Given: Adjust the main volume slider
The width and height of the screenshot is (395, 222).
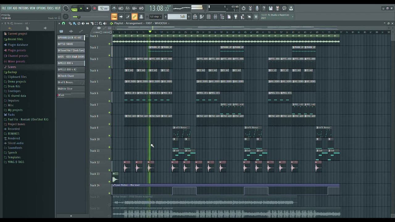Looking at the screenshot, I should (x=79, y=17).
